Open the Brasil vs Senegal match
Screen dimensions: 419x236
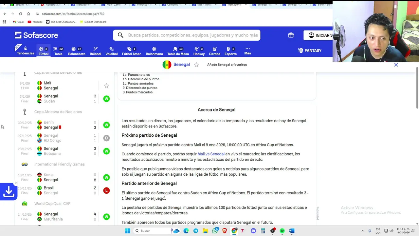click(x=64, y=190)
